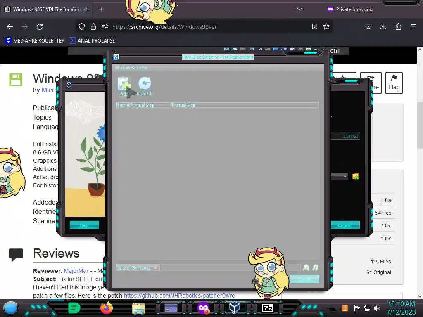Click the floppy disk software icon

coord(16,80)
